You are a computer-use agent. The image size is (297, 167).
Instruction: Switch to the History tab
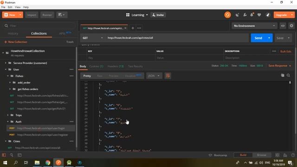coord(13,33)
